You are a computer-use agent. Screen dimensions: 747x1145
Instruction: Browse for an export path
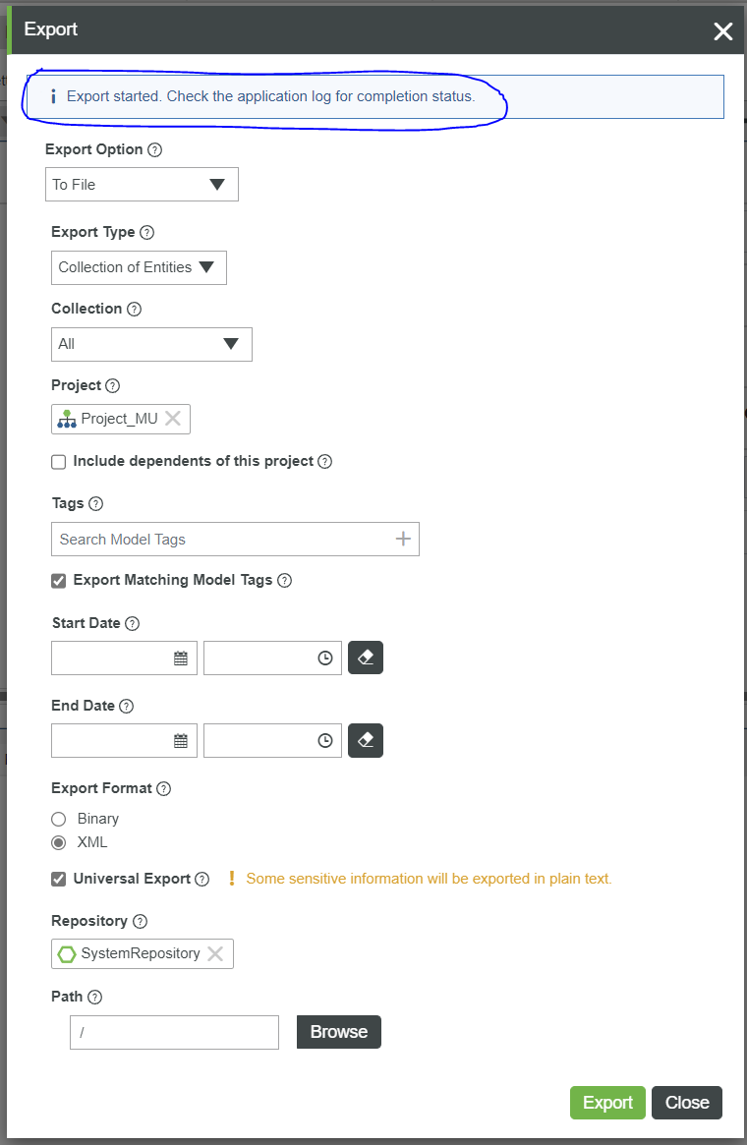tap(338, 1032)
